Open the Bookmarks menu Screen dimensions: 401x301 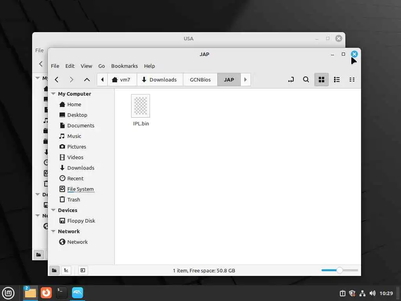(124, 66)
